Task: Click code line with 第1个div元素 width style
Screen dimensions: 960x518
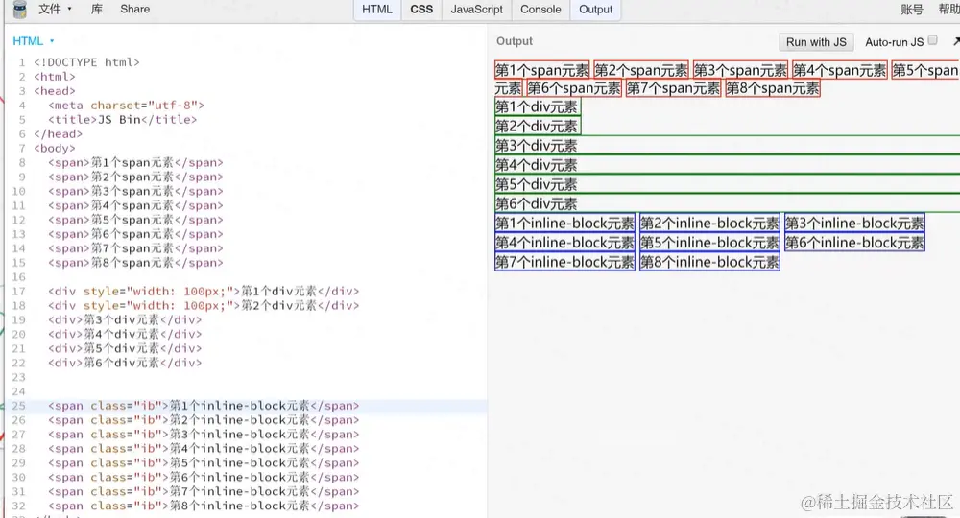Action: (204, 291)
